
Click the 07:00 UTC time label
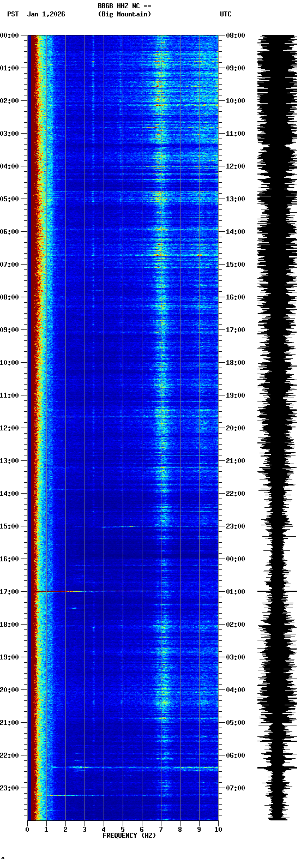click(236, 788)
